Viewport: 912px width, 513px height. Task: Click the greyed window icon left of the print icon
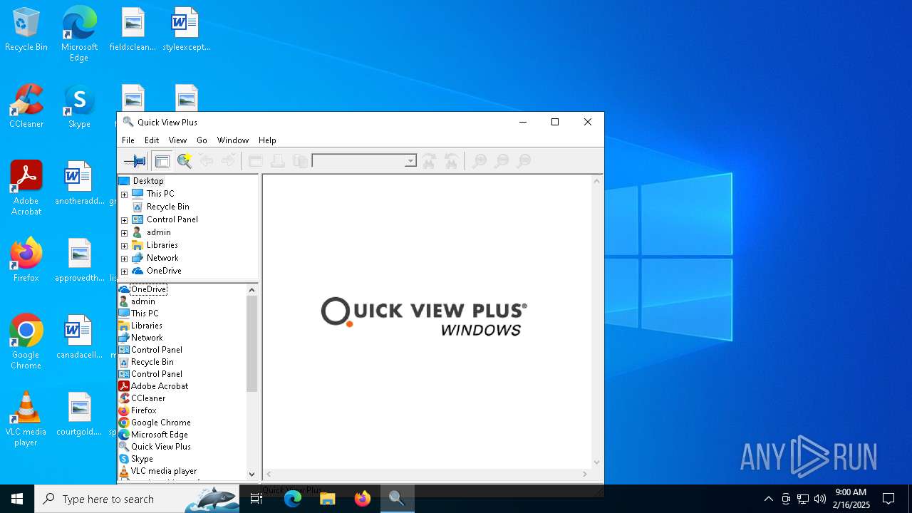pyautogui.click(x=256, y=161)
